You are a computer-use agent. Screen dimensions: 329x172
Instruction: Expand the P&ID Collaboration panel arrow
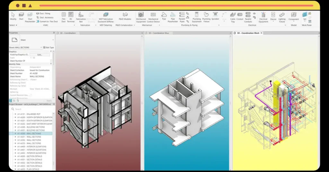pyautogui.click(x=134, y=25)
